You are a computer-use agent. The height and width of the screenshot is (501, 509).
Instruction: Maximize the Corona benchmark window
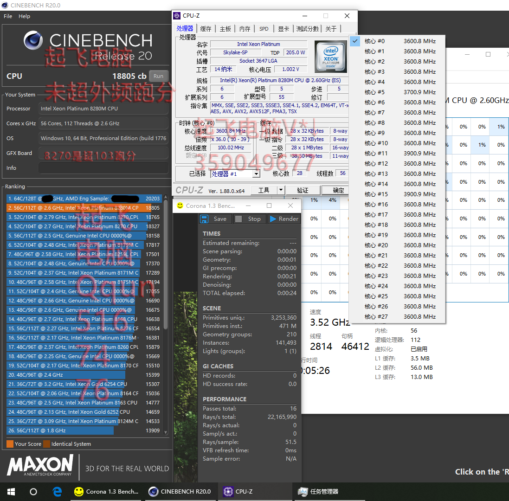coord(269,206)
